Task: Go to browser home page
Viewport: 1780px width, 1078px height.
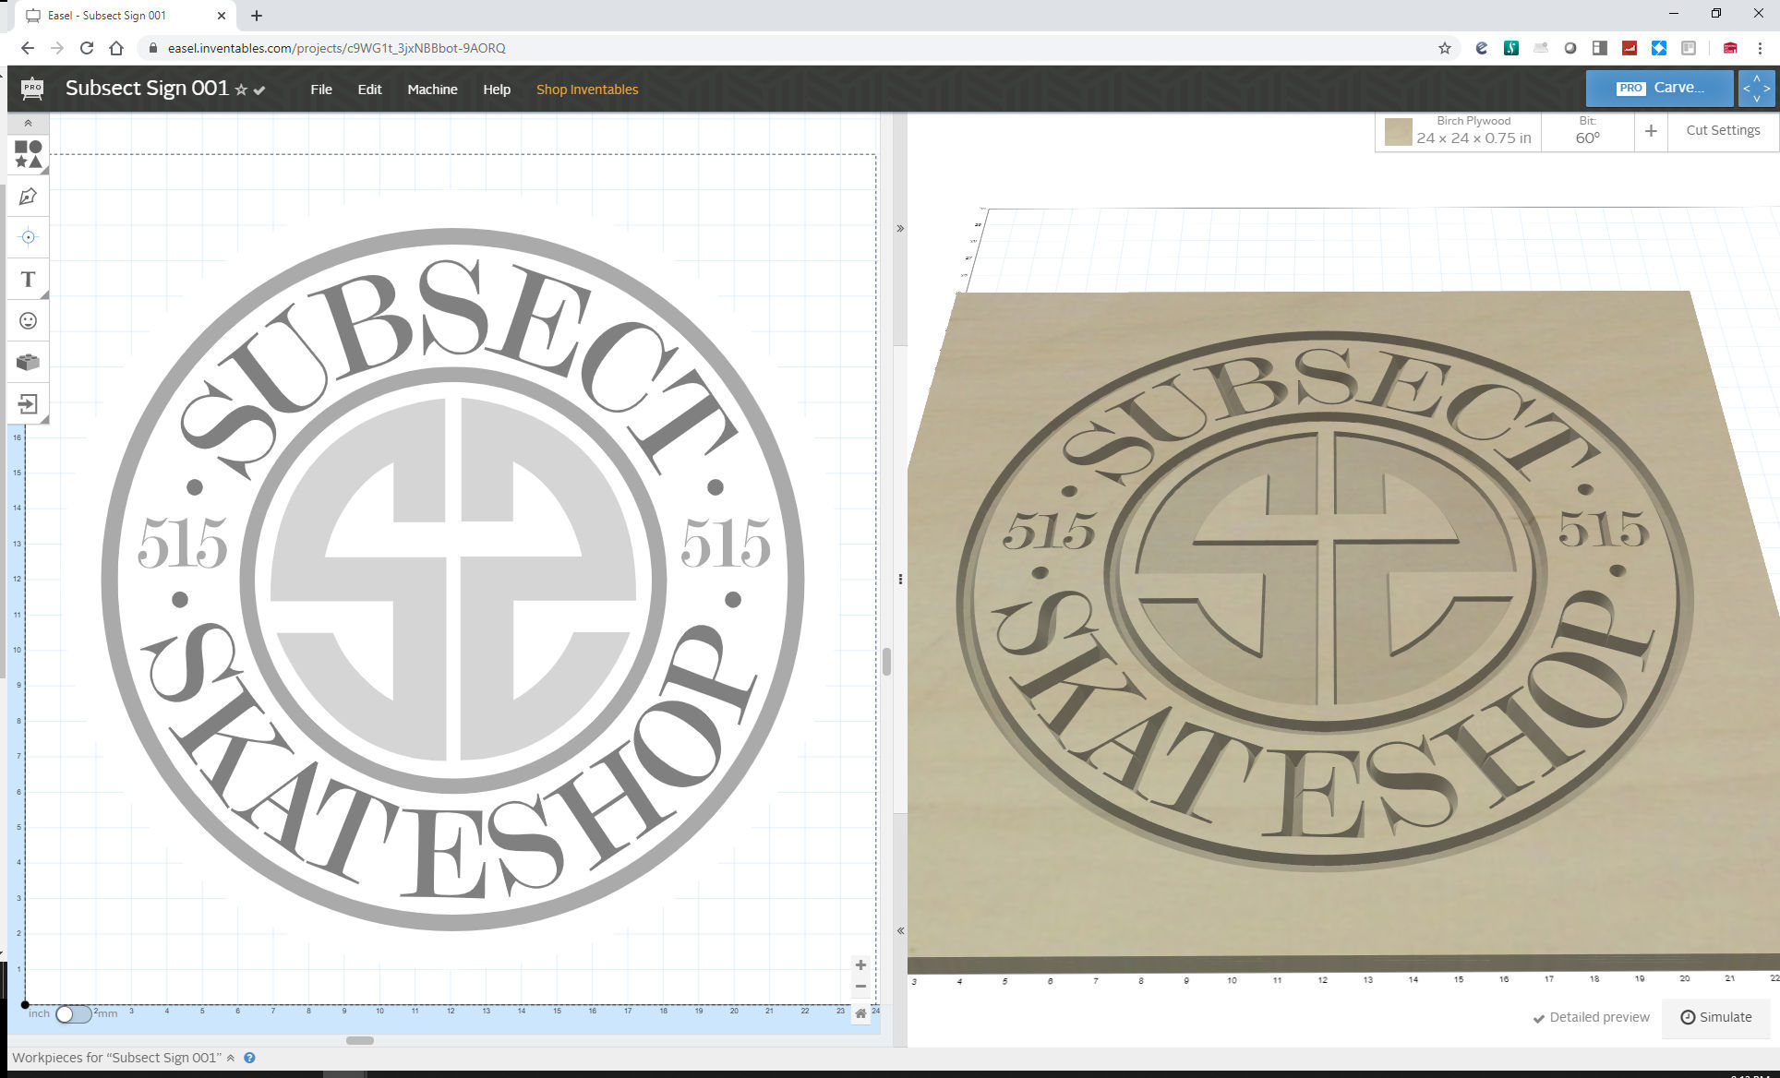Action: tap(116, 48)
